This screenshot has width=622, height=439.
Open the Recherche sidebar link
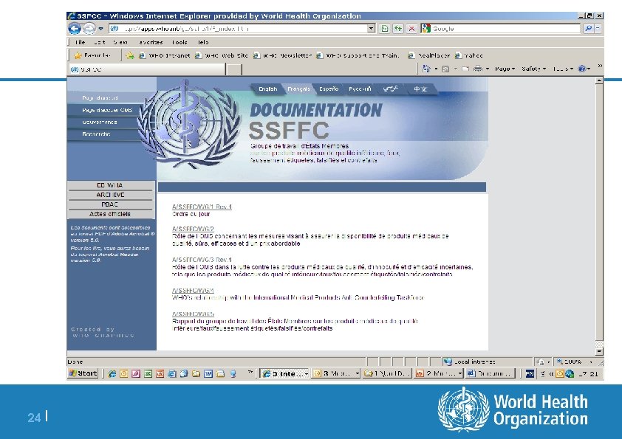96,134
